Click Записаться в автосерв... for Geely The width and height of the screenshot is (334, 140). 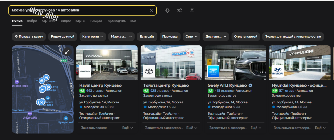pos(228,128)
